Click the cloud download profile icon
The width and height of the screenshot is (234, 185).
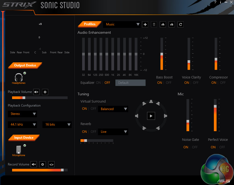172,24
